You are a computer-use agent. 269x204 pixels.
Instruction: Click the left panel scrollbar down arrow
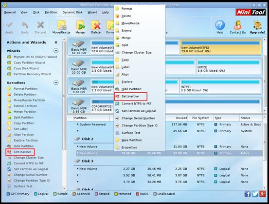point(64,188)
